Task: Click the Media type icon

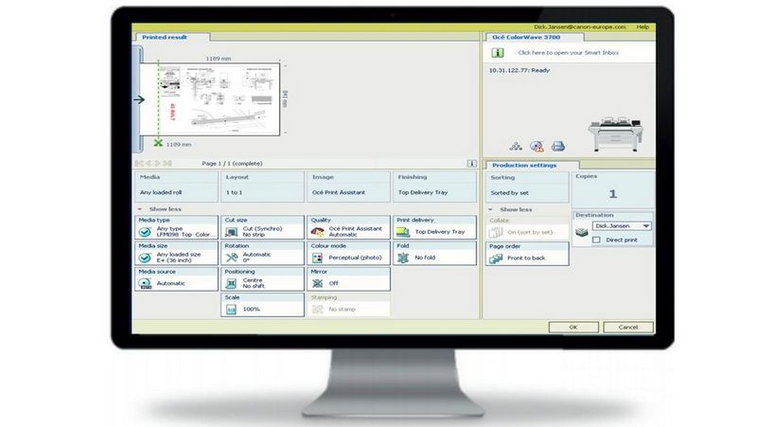Action: [x=146, y=230]
